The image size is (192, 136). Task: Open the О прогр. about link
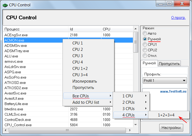pos(178,18)
